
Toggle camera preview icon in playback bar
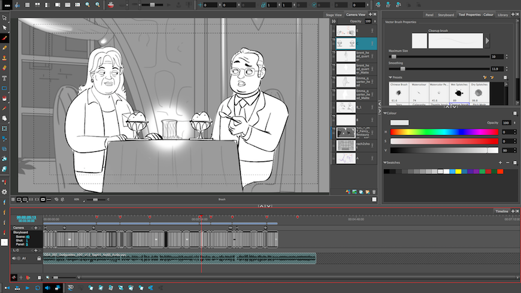pos(57,288)
